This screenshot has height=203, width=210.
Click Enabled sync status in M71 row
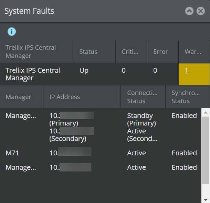tap(184, 153)
